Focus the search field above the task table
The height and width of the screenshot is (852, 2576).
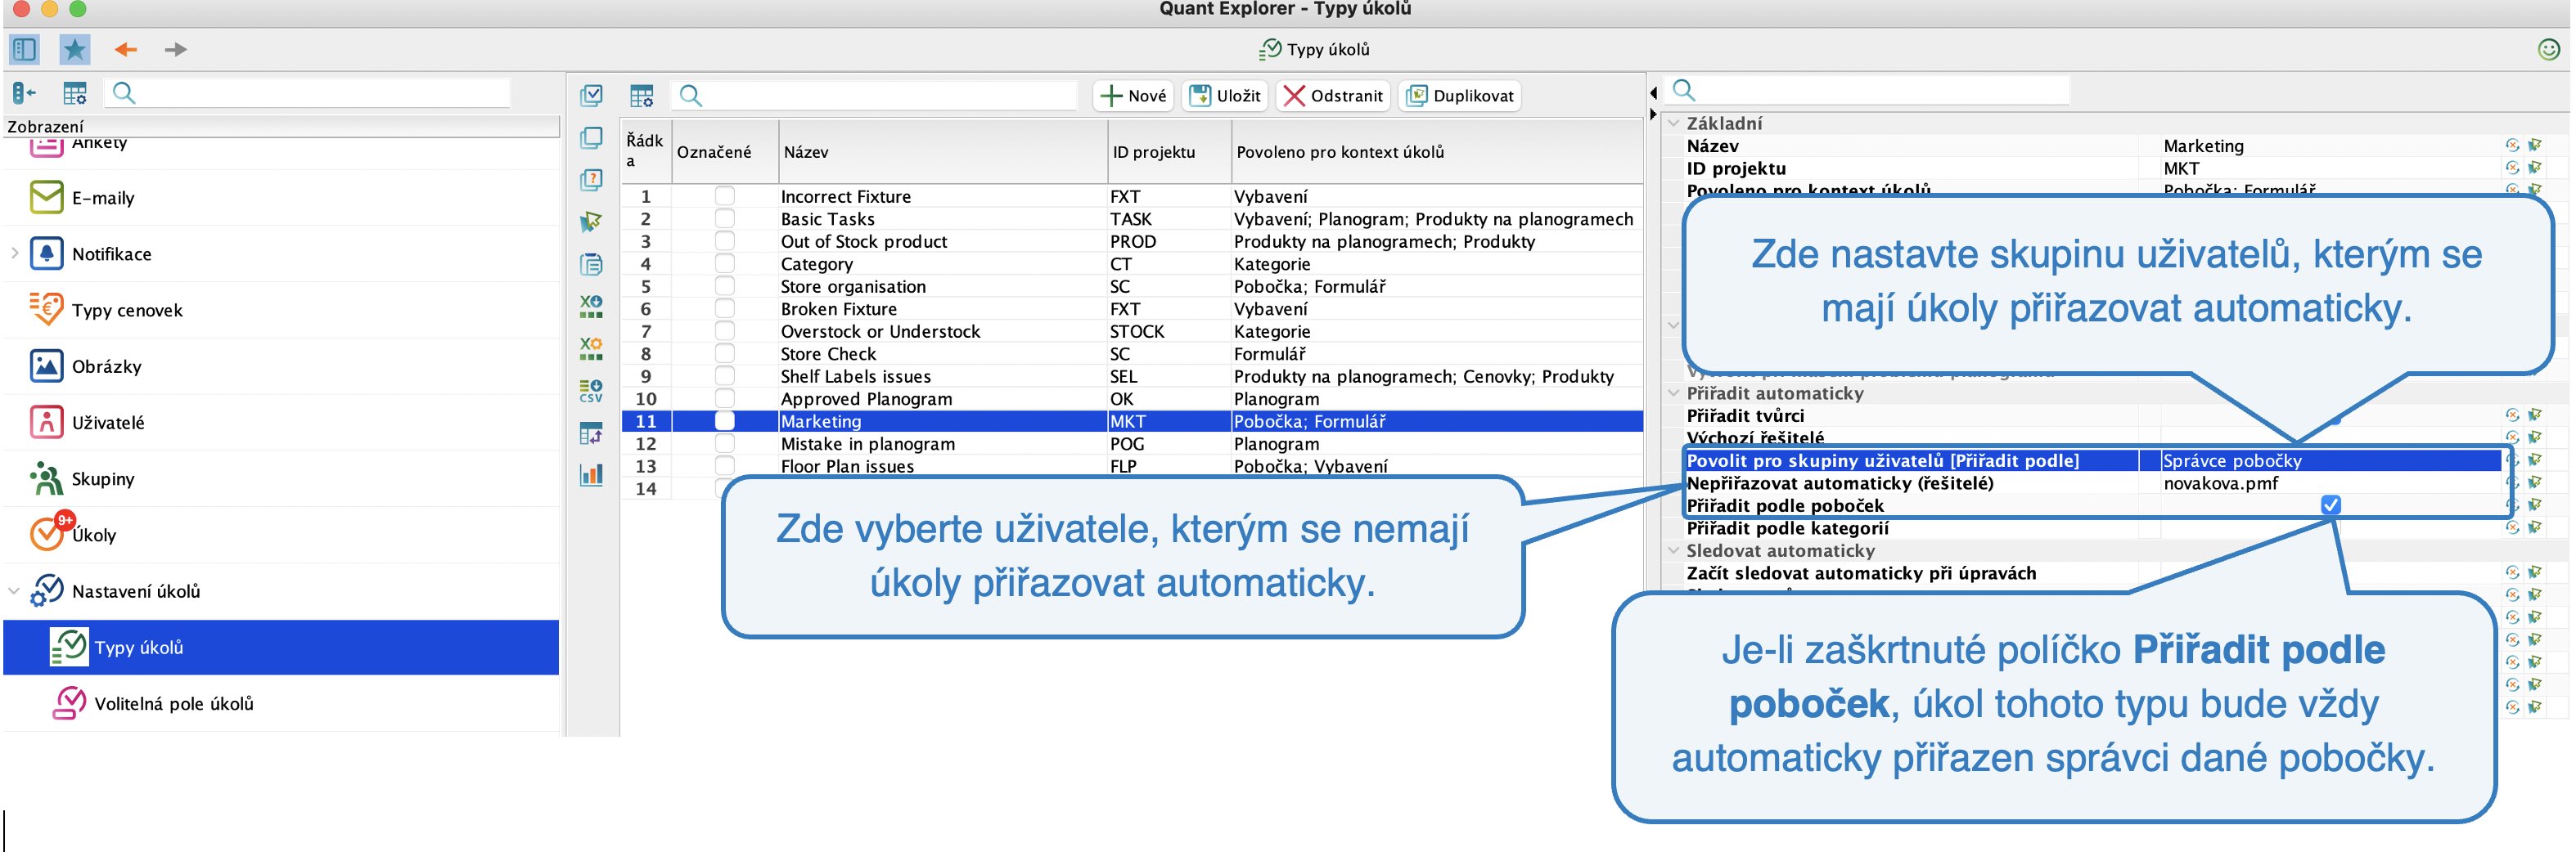[x=874, y=96]
